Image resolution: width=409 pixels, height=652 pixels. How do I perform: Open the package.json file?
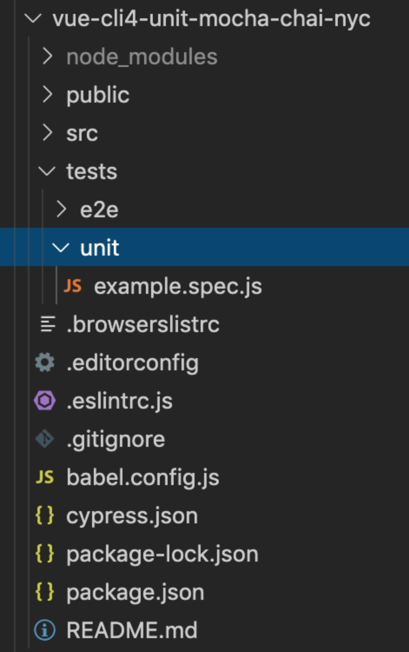pos(135,592)
